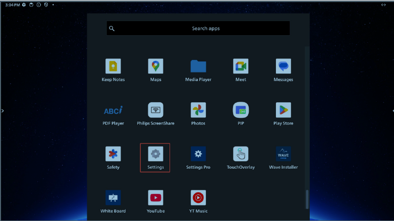Open Philips ScreenShare app
The image size is (394, 221).
pyautogui.click(x=155, y=110)
